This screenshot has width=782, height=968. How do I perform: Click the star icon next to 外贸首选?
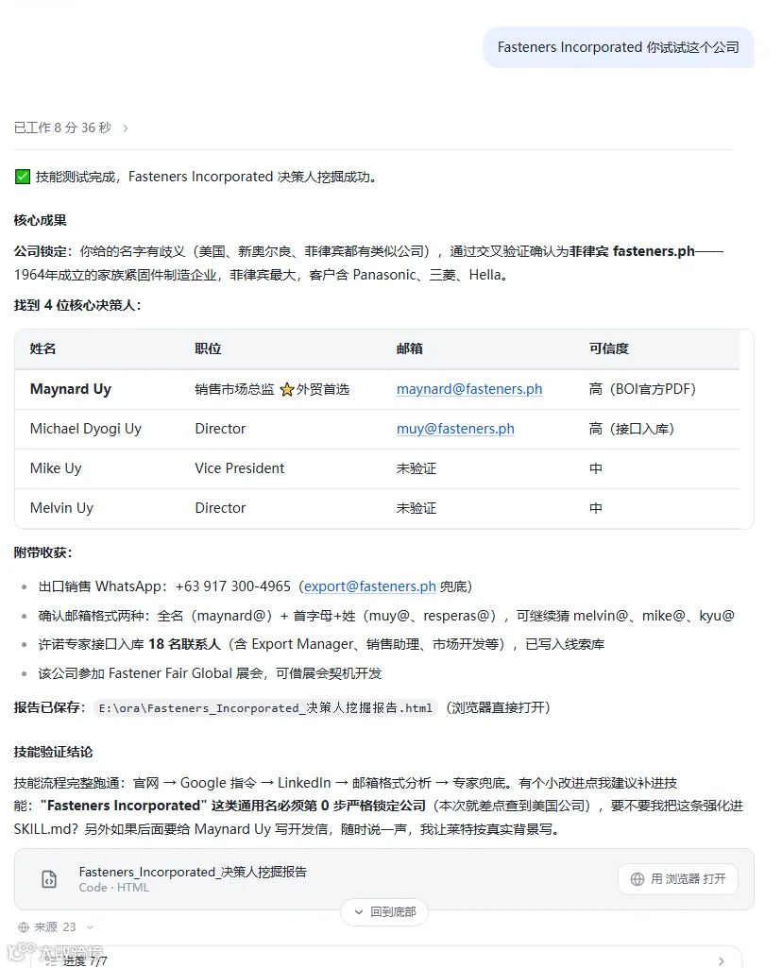point(286,389)
